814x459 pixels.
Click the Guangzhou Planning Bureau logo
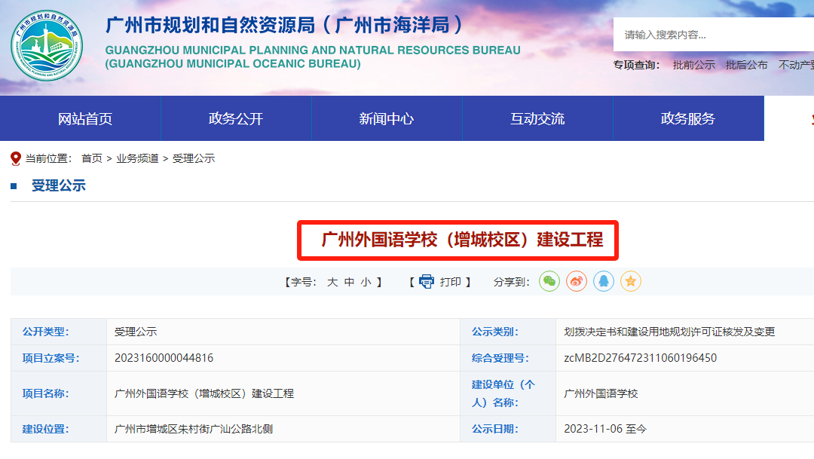[x=47, y=41]
